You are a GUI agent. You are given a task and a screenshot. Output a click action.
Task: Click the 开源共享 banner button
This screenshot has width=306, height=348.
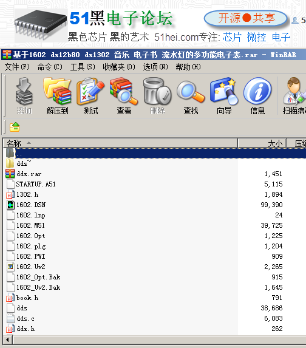[x=246, y=18]
